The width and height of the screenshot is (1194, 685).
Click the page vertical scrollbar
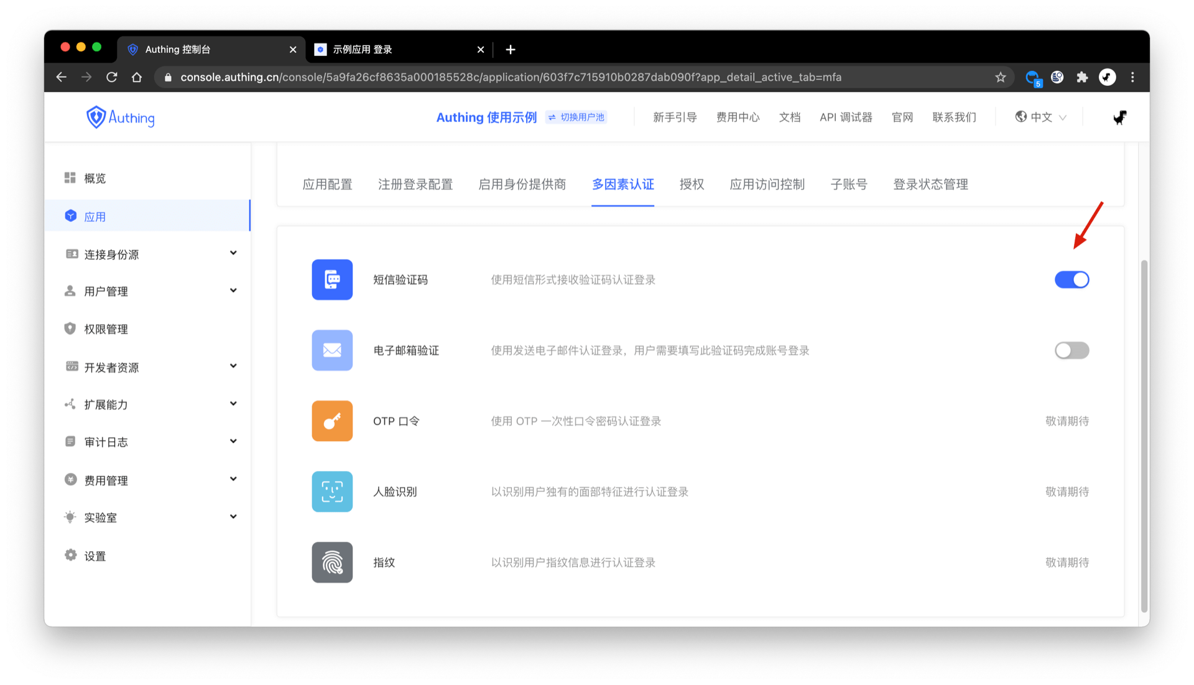point(1144,436)
